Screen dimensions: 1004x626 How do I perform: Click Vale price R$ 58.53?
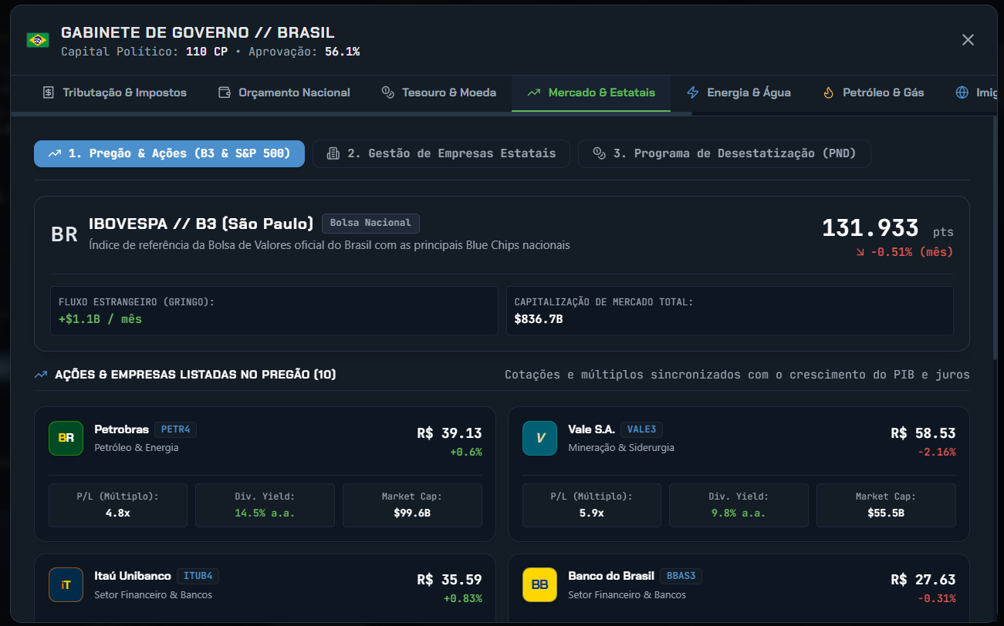[923, 433]
